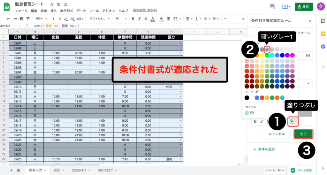This screenshot has height=175, width=327.
Task: Open the 表示形式 menu
Action: pyautogui.click(x=66, y=11)
